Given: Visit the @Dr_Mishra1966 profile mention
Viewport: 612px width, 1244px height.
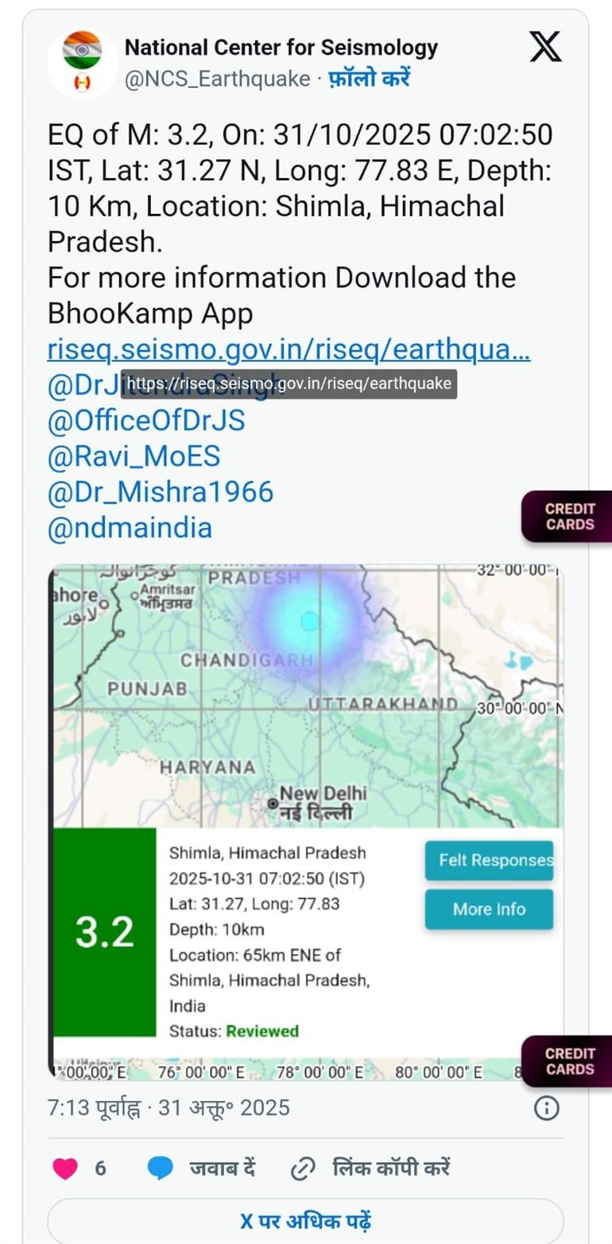Looking at the screenshot, I should click(161, 492).
